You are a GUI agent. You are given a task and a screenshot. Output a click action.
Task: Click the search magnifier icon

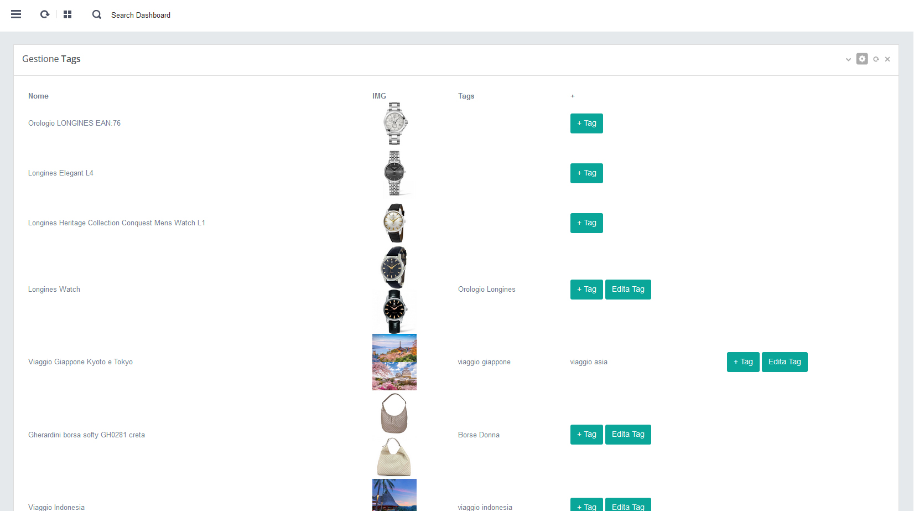tap(97, 14)
